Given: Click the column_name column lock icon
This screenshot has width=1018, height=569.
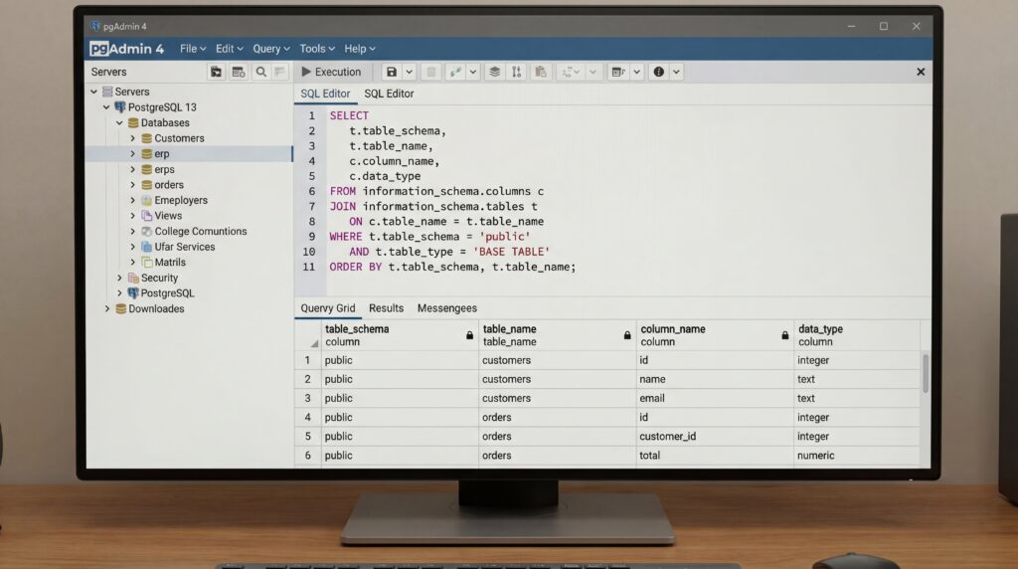Looking at the screenshot, I should click(785, 336).
